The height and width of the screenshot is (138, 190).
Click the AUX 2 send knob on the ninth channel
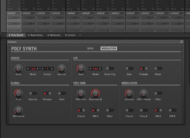[x=138, y=24]
